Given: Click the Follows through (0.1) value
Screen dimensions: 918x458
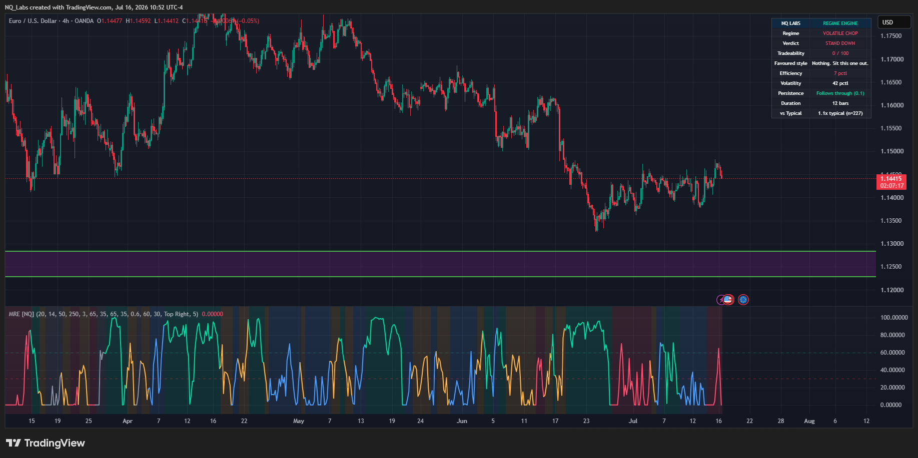Looking at the screenshot, I should [x=840, y=93].
